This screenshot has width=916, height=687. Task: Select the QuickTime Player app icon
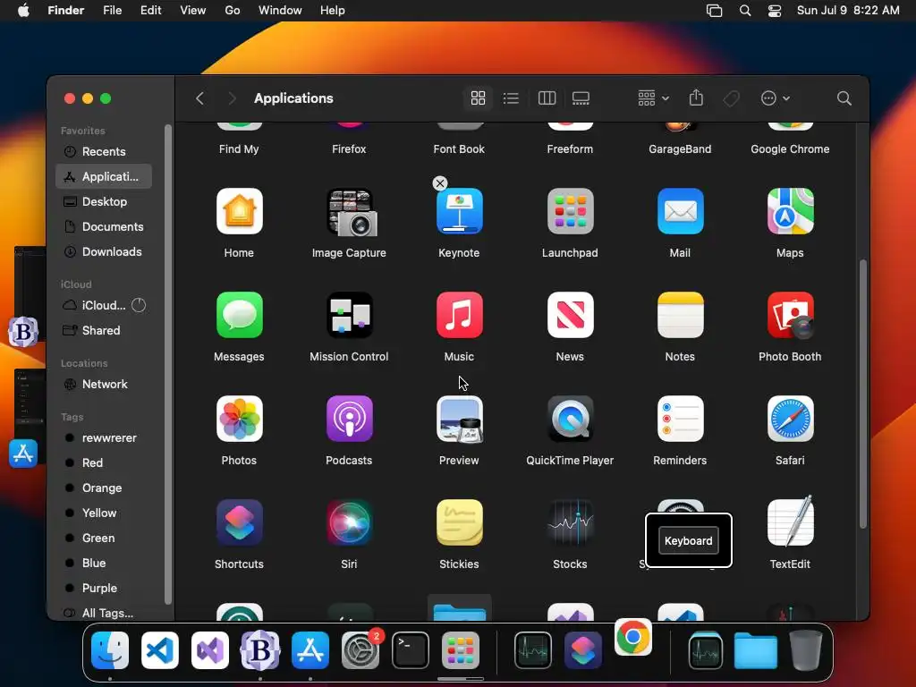[570, 419]
